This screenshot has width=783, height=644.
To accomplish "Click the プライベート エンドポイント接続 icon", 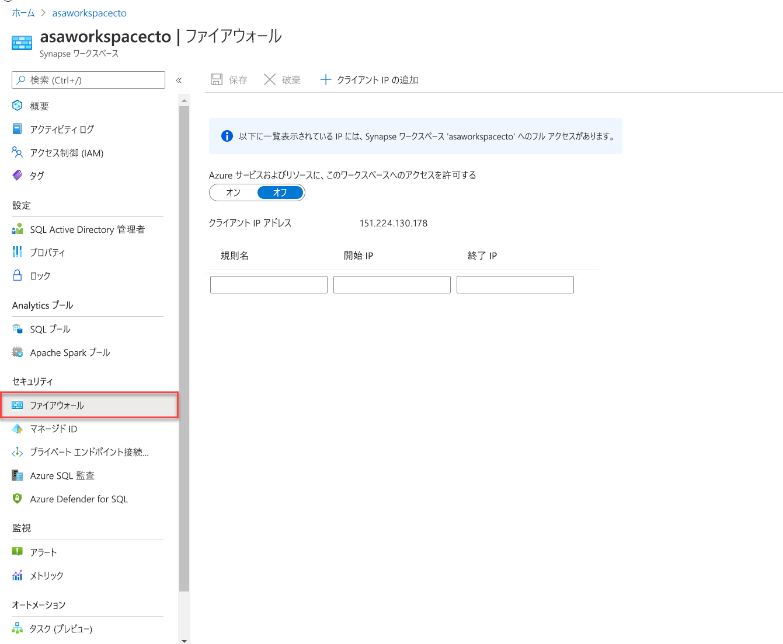I will [17, 452].
